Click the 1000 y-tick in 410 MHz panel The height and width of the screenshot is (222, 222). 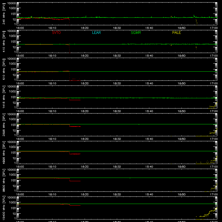12,36
